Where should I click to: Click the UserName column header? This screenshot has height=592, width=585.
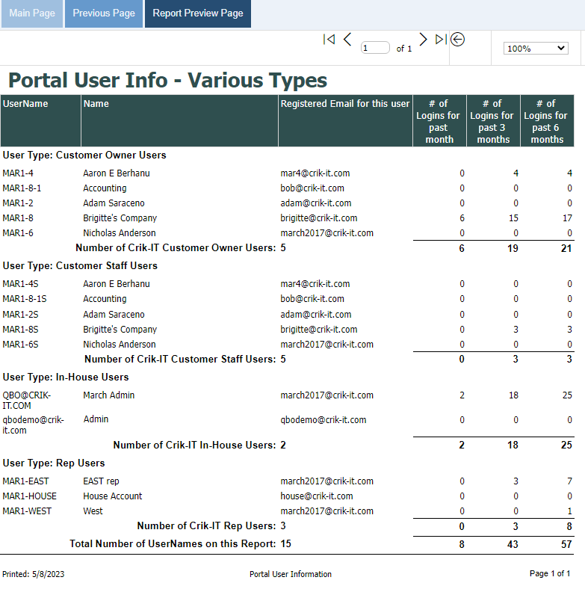pos(25,104)
